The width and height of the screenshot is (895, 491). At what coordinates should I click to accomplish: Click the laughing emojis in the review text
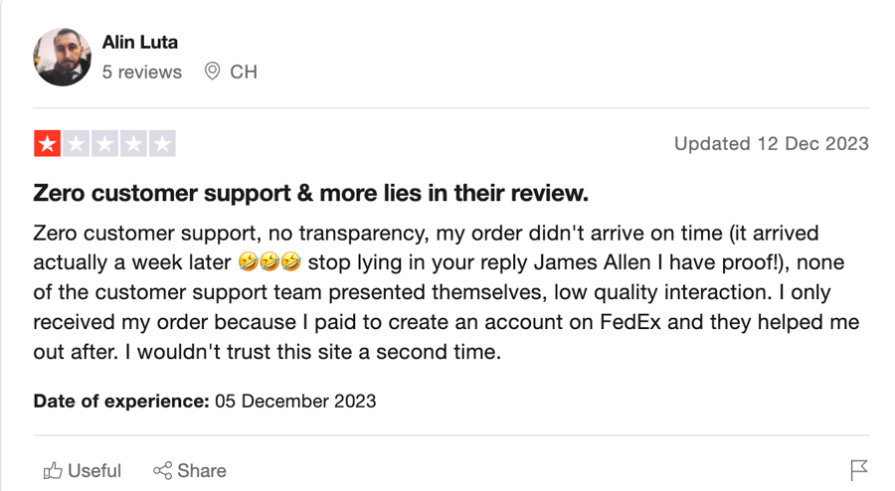269,262
